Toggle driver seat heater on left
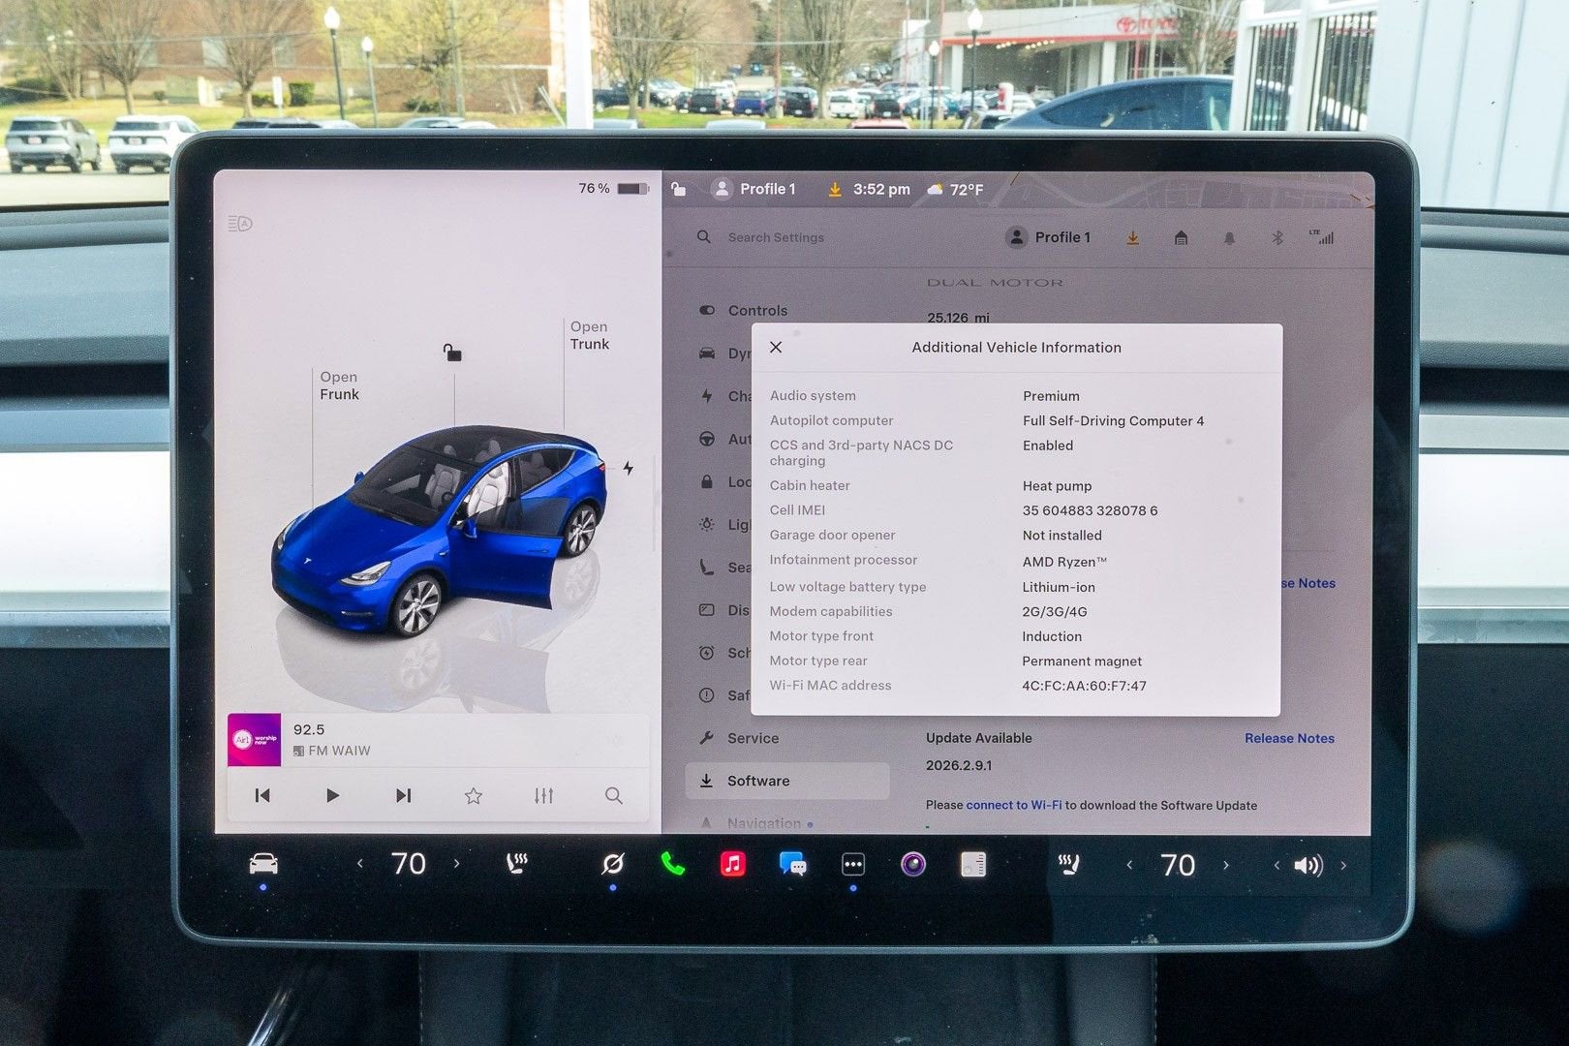This screenshot has width=1569, height=1046. 517,864
